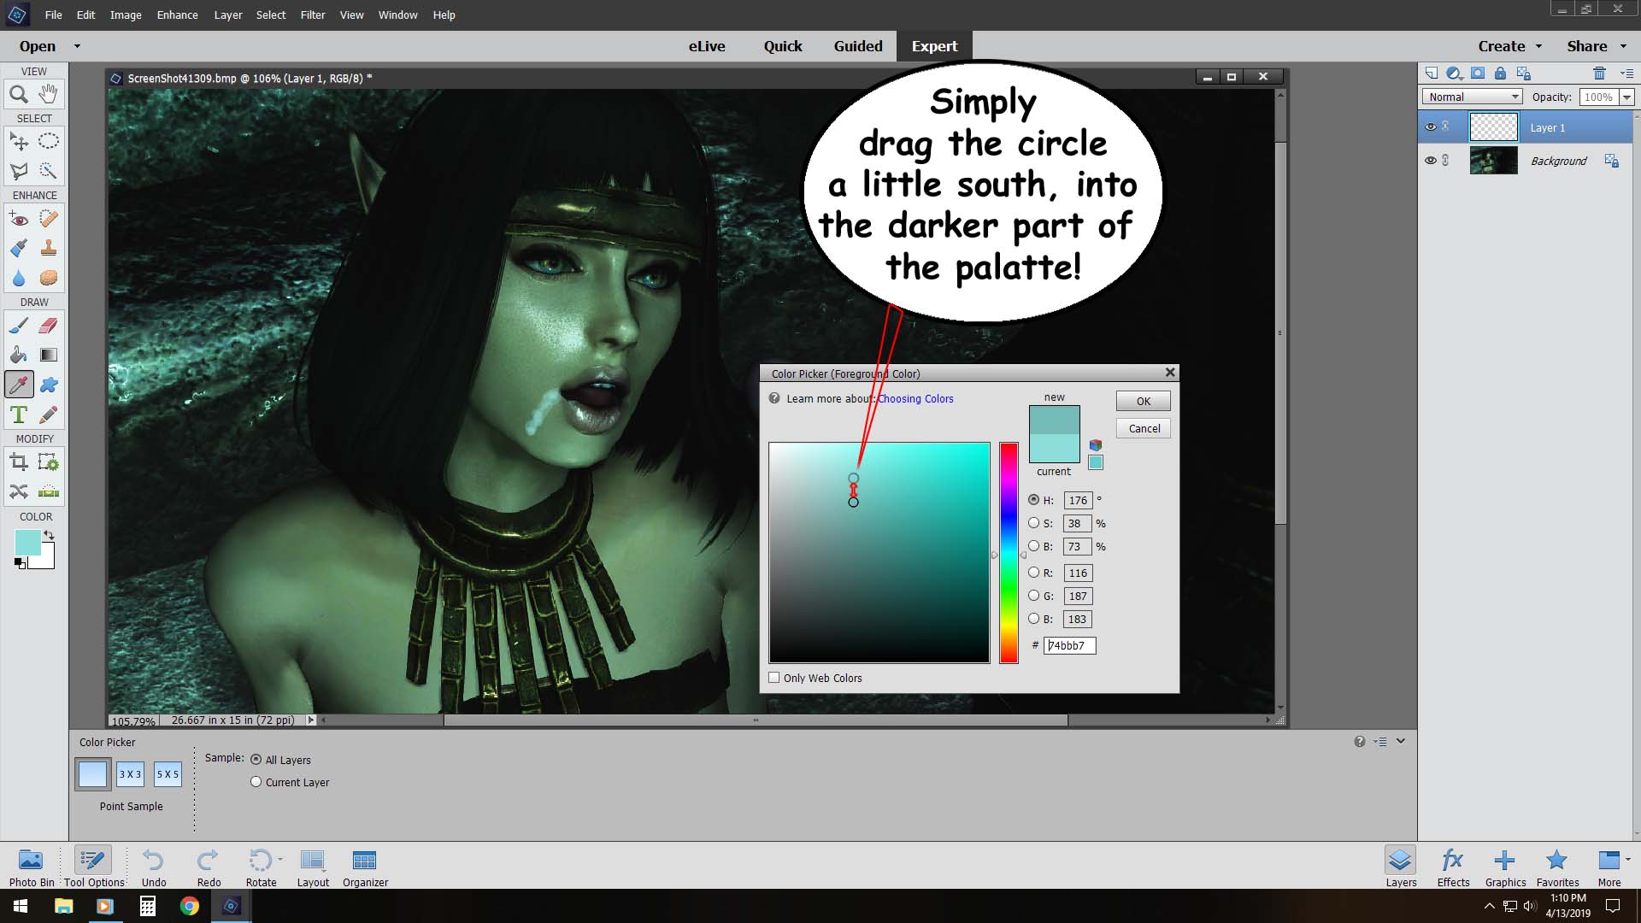Select the Recompose tool
1641x923 pixels.
point(49,462)
